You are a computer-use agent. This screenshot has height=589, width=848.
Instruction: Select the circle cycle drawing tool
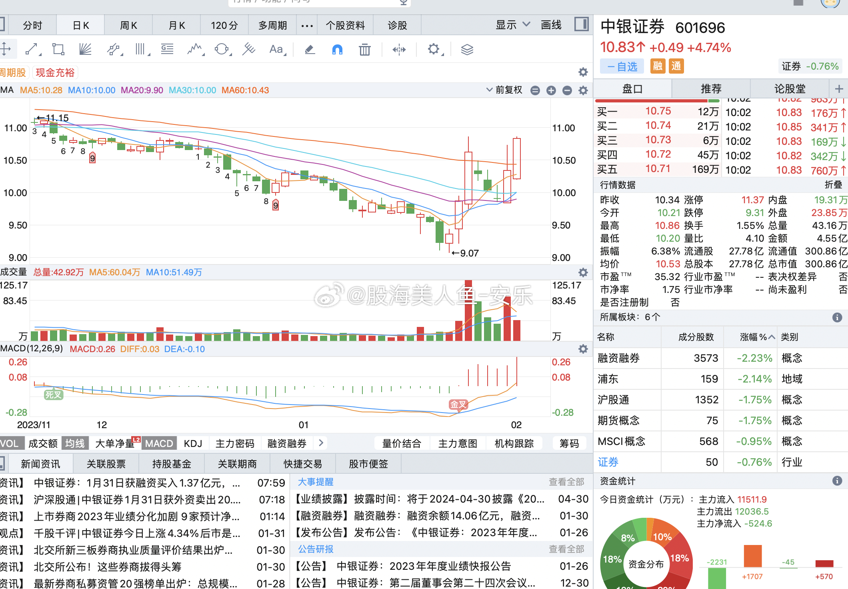pyautogui.click(x=222, y=49)
